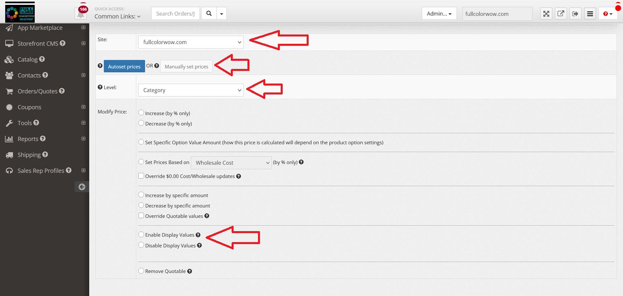Click the sign-out arrow icon

(575, 14)
